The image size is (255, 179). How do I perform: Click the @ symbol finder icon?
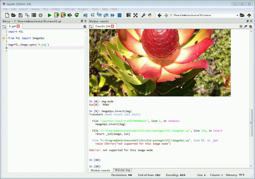41,15
